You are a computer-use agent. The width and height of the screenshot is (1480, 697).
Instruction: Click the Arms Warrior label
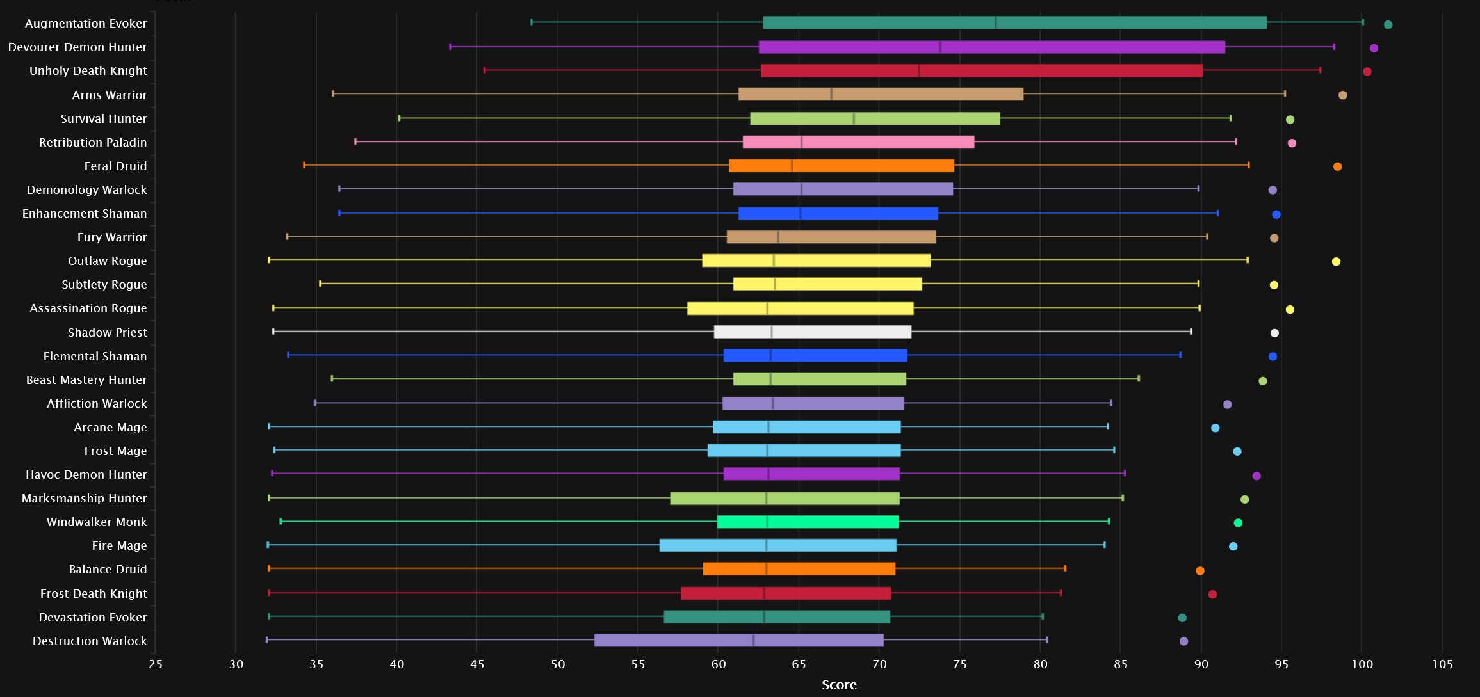(110, 95)
